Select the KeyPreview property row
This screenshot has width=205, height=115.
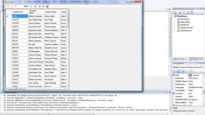click(188, 84)
